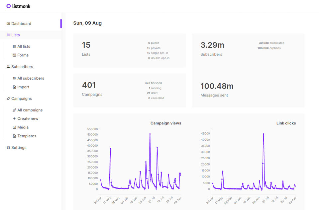Click the All lists icon
This screenshot has height=210, width=319.
coord(14,46)
